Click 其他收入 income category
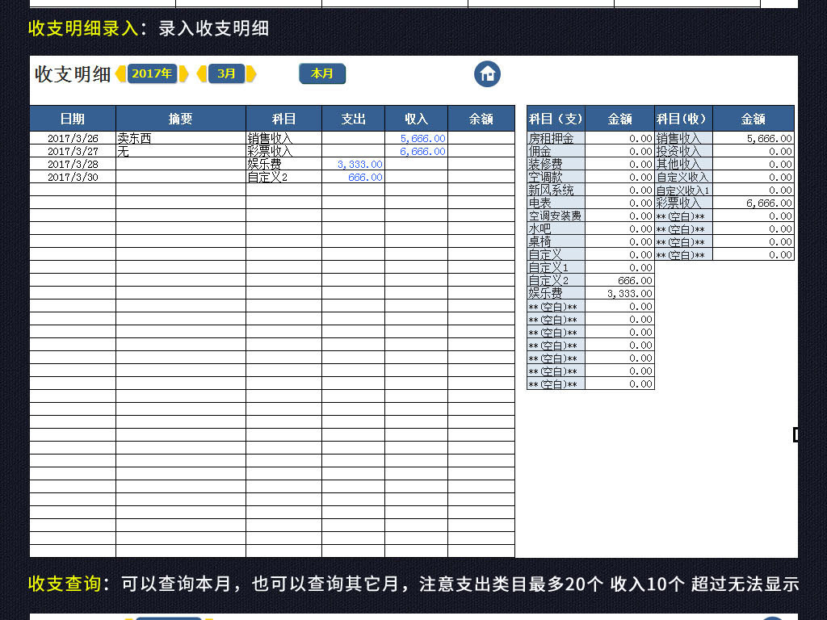Viewport: 827px width, 620px height. (x=683, y=164)
